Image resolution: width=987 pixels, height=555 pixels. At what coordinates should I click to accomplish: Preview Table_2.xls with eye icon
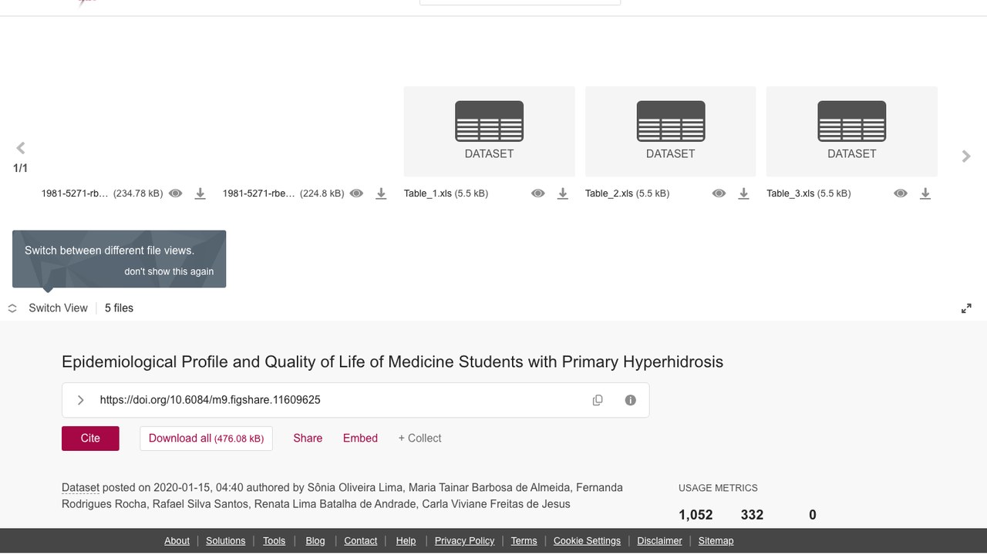(x=719, y=193)
